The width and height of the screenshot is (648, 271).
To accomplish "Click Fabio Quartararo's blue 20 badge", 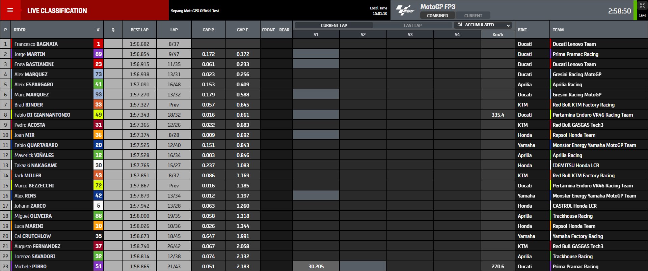I will 98,145.
